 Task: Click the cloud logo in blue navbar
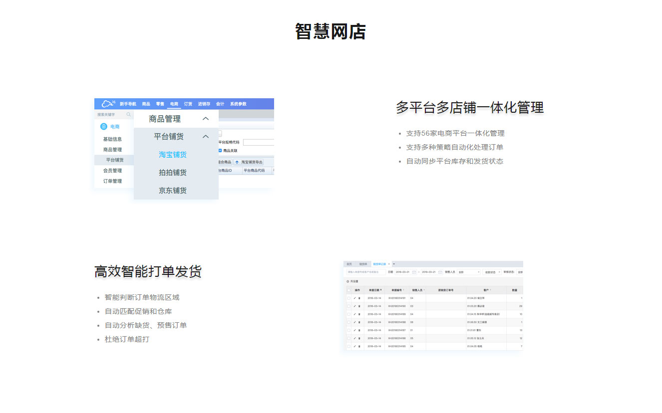point(108,104)
